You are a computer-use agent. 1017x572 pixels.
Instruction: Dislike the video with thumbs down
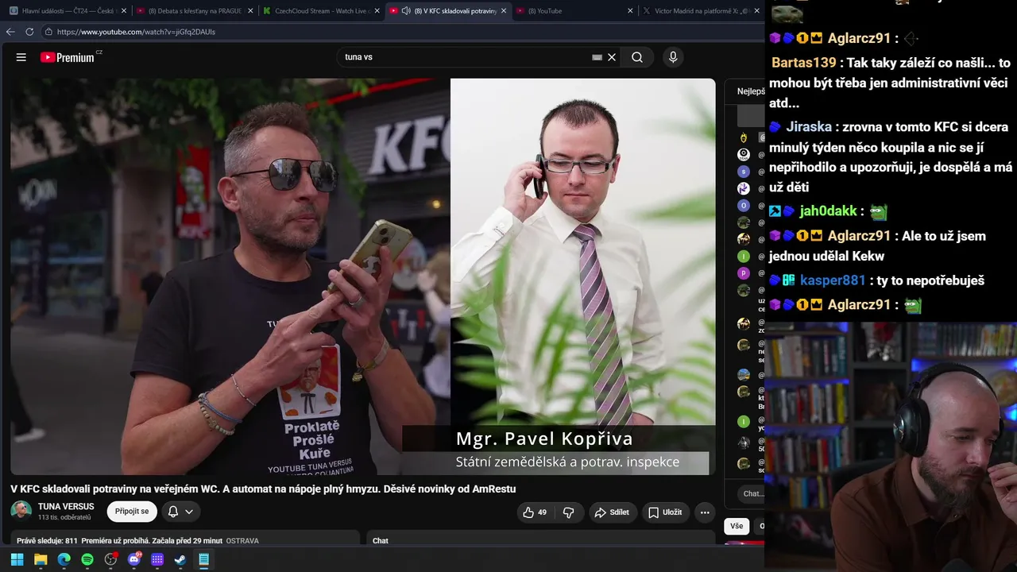tap(568, 512)
